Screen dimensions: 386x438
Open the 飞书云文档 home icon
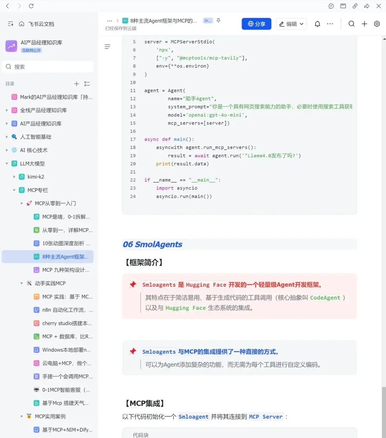click(21, 24)
